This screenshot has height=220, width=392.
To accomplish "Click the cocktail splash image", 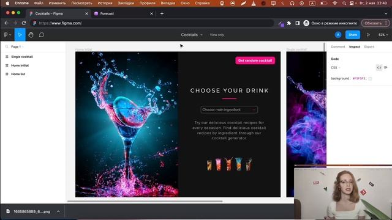I will coord(127,124).
